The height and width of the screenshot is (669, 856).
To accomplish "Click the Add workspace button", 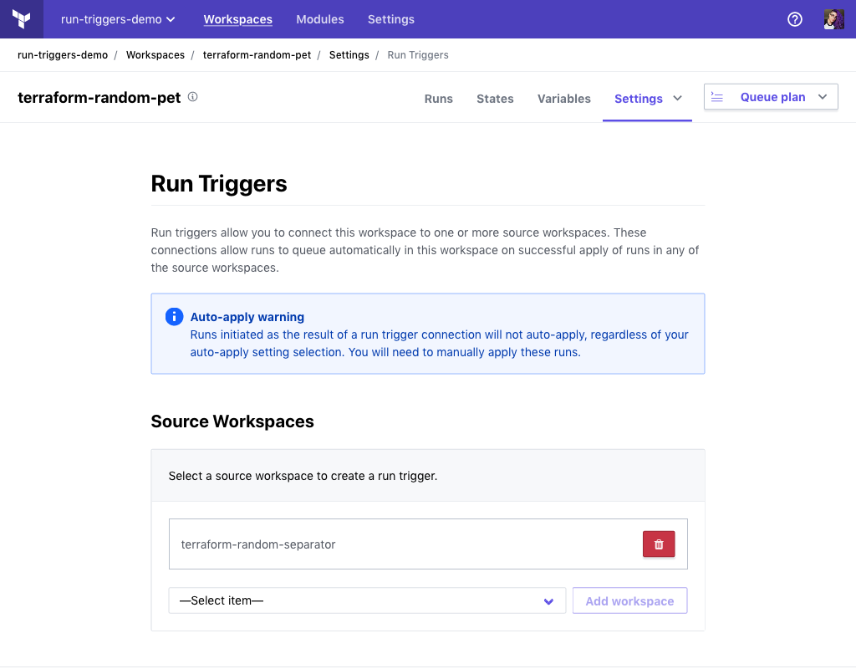I will pyautogui.click(x=629, y=600).
